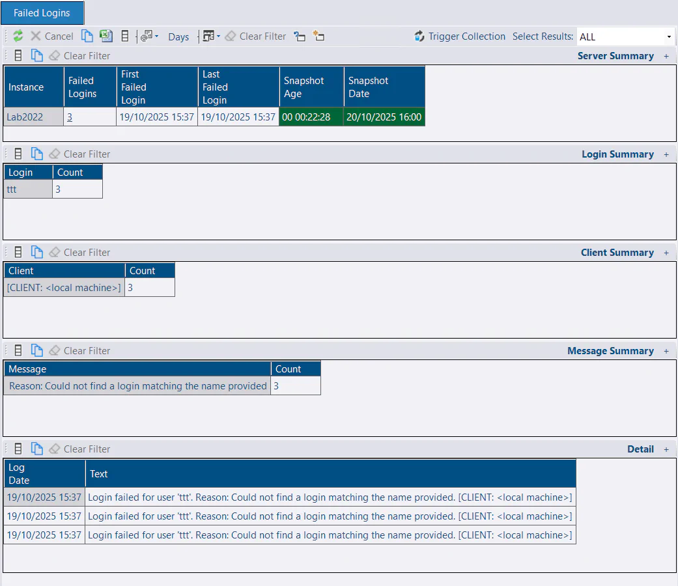
Task: Click the underlined 3 Failed Logins link for Lab2022
Action: point(69,117)
